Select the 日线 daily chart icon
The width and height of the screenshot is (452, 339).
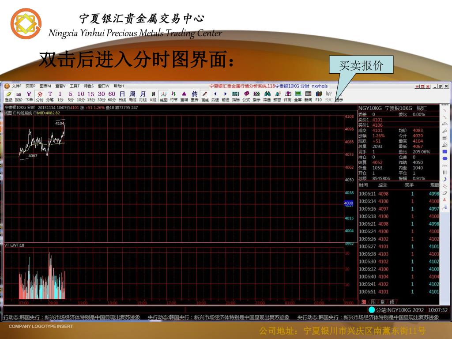[122, 96]
